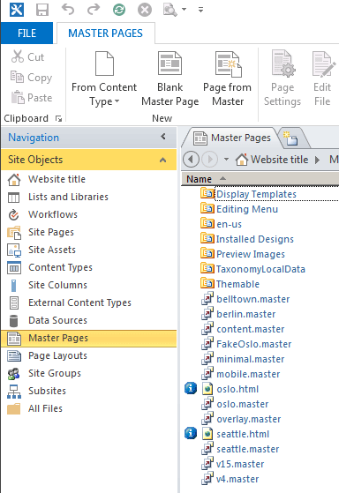Select the Display Templates folder
The width and height of the screenshot is (339, 493).
(249, 194)
